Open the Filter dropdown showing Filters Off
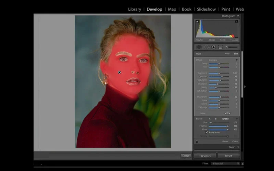Screen dimensions: 274x171 click(225, 164)
